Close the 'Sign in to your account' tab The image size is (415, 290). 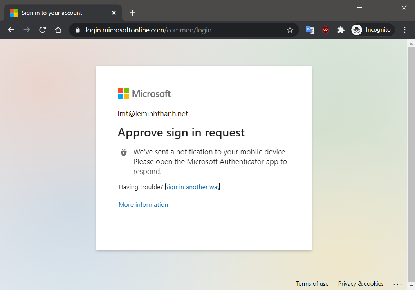pos(114,13)
